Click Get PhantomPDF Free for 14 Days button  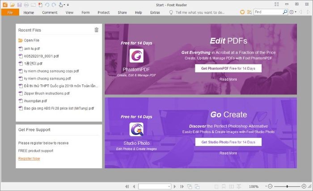click(x=228, y=68)
